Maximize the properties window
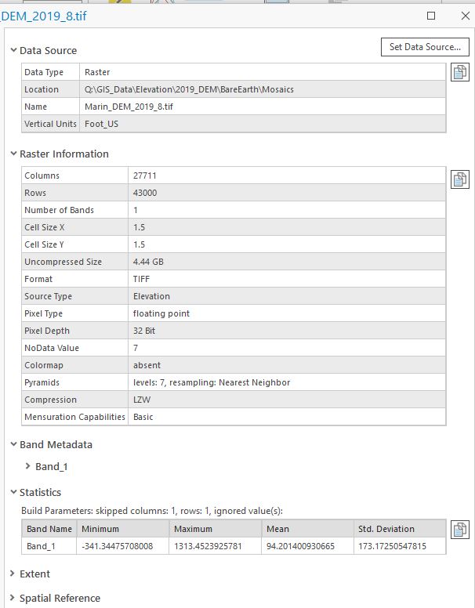Screen dimensions: 475x608 [431, 16]
